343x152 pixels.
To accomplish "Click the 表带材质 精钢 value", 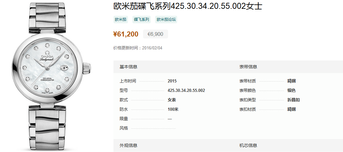I will point(291,81).
